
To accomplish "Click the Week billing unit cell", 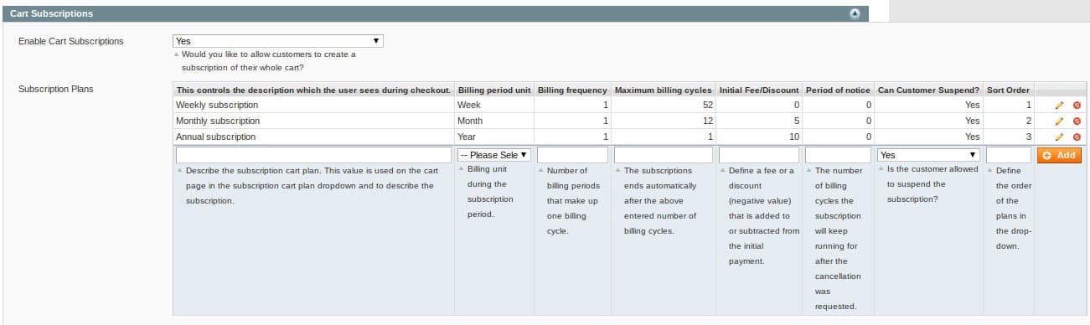I will (494, 106).
